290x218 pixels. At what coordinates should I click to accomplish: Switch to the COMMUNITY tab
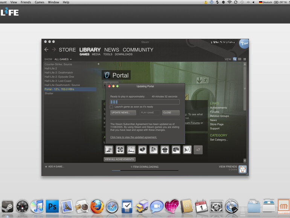pos(138,50)
